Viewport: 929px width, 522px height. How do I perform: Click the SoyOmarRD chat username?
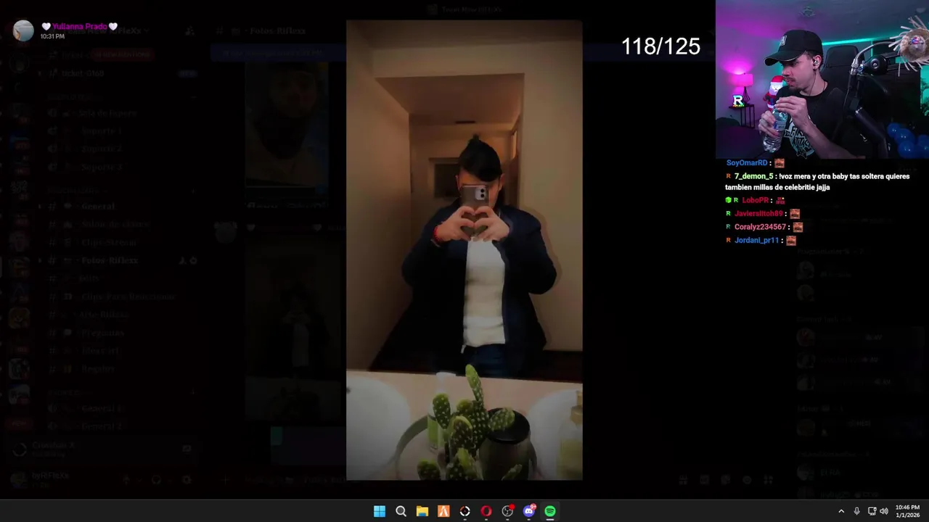pos(747,163)
